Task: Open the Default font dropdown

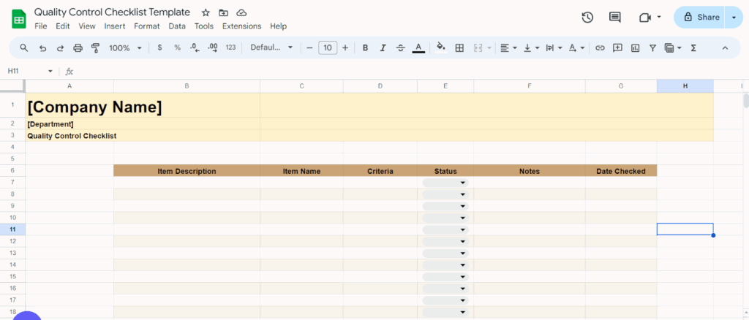Action: point(271,47)
